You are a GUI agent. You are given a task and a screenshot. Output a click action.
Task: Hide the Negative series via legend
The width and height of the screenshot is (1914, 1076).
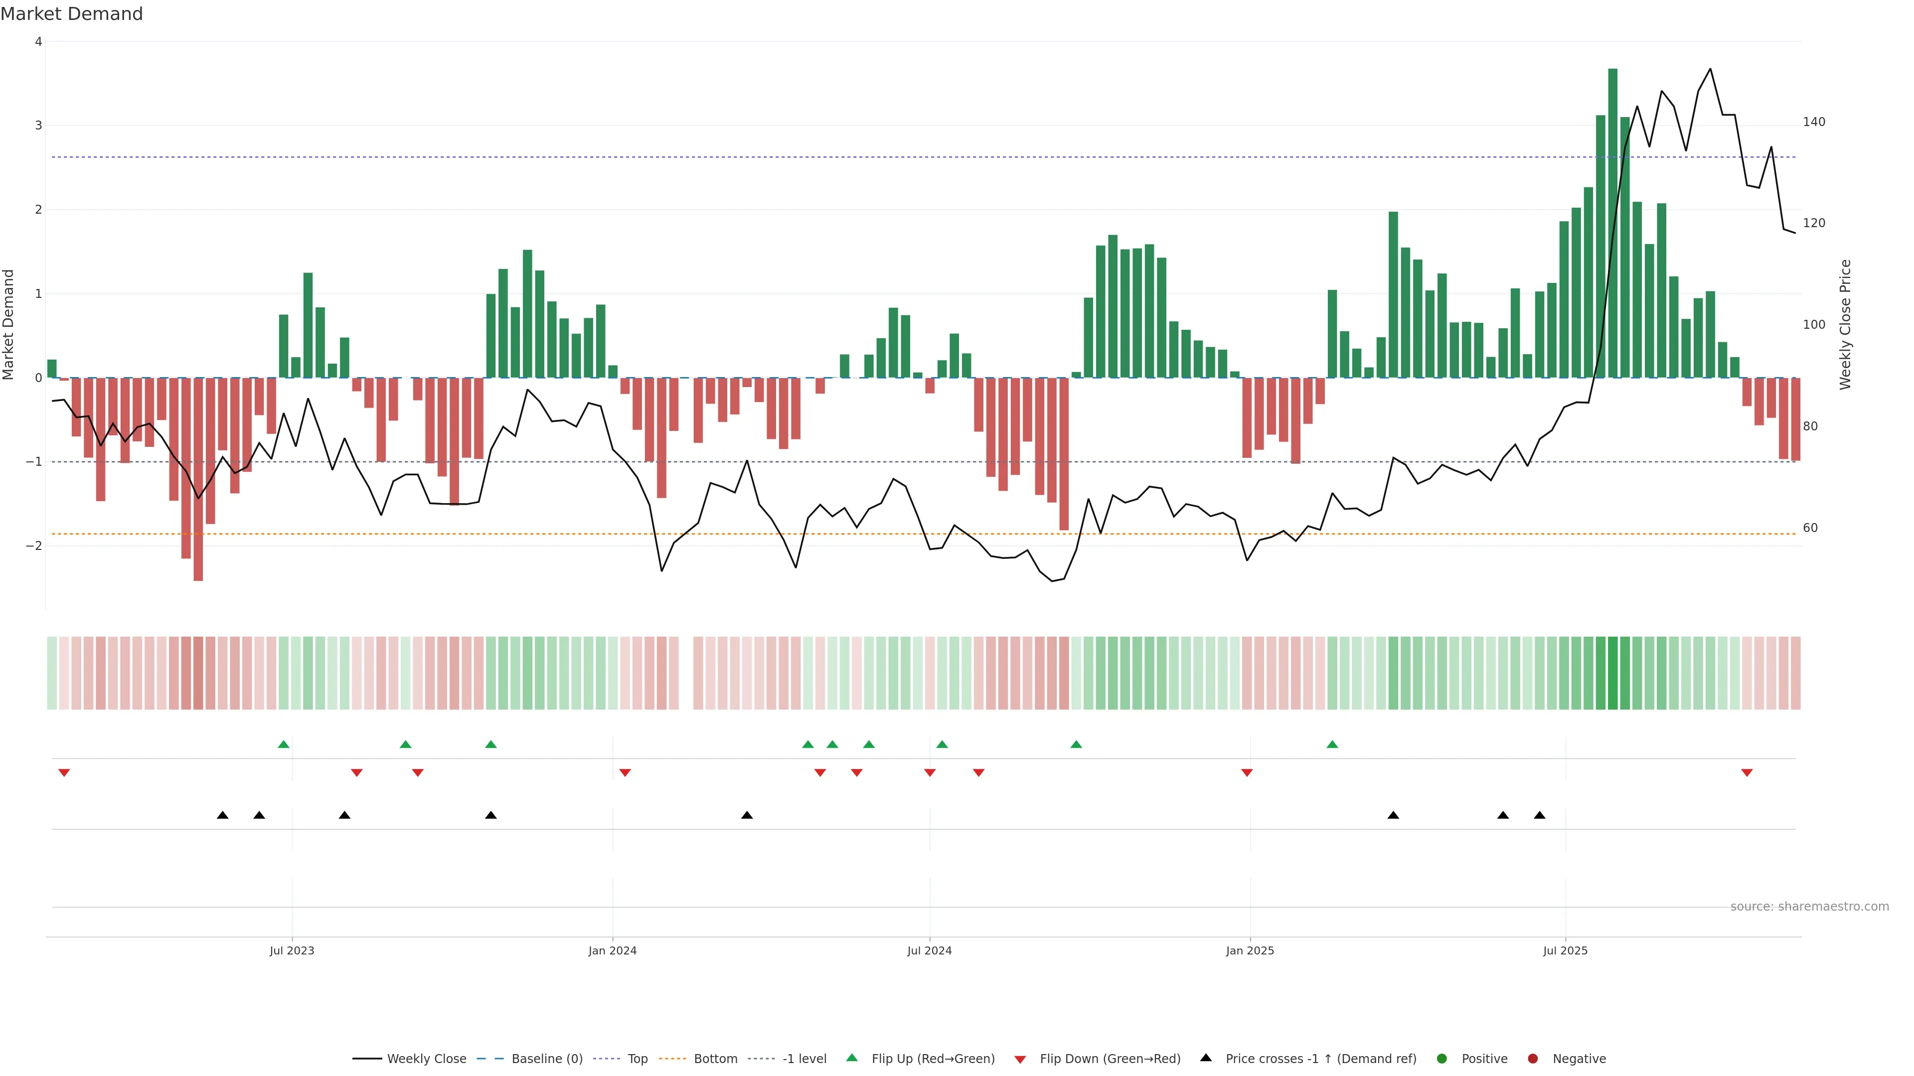1579,1059
